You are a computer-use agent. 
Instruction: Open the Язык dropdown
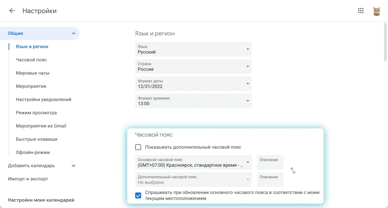(193, 49)
